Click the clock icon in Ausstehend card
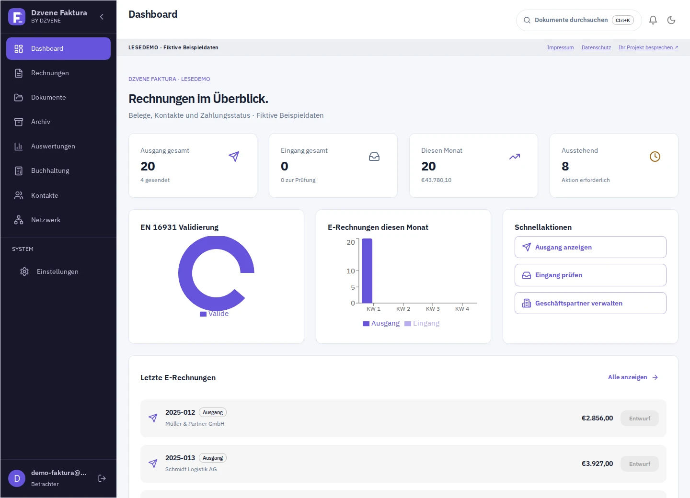 (655, 157)
